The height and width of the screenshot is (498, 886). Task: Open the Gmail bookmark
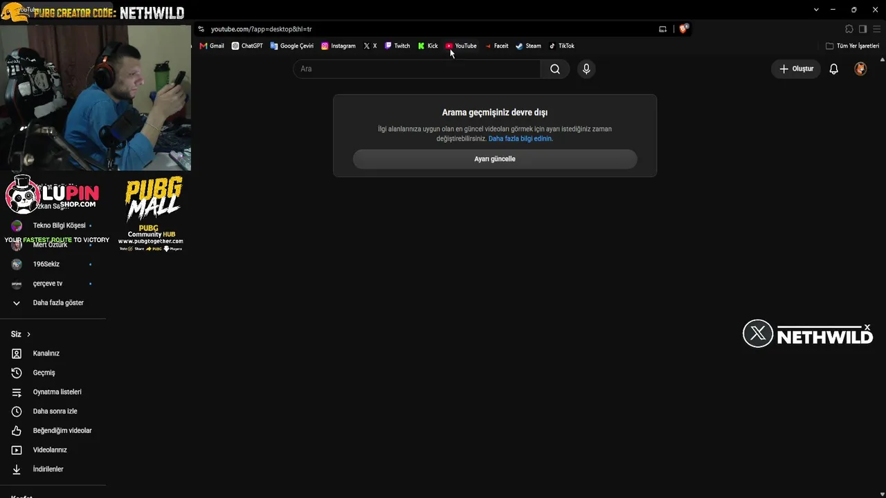212,46
